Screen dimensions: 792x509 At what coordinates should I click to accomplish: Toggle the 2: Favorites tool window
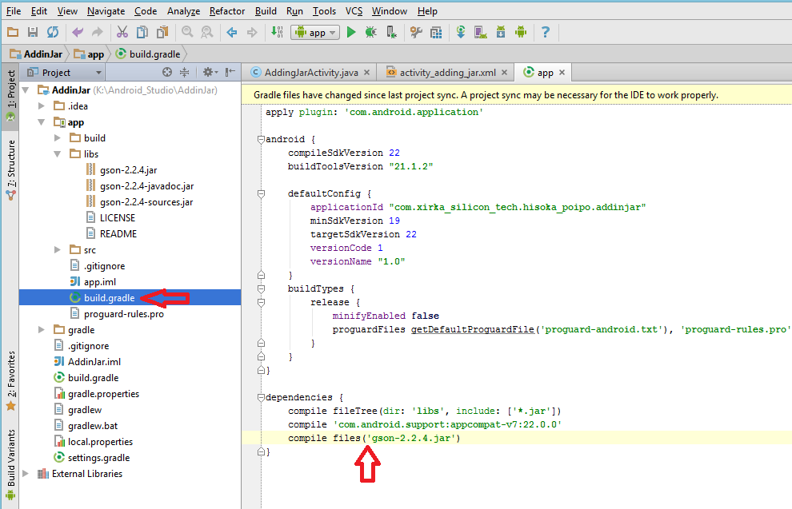(10, 380)
